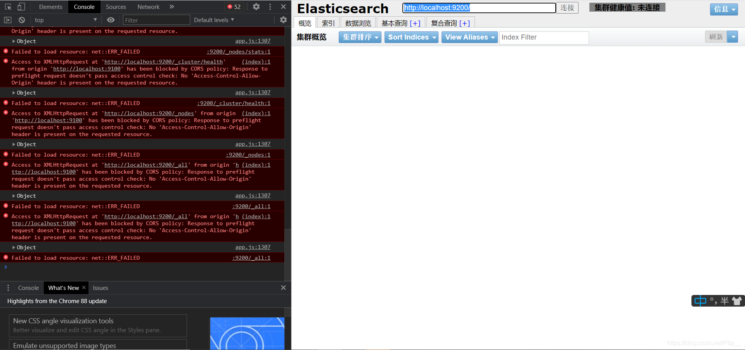Select Console tab in bottom drawer
Image resolution: width=745 pixels, height=350 pixels.
coord(28,288)
